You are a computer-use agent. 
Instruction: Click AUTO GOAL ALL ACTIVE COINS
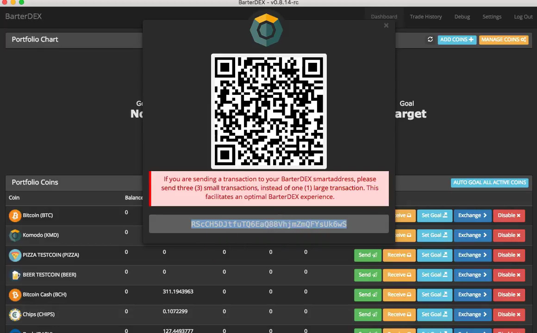tap(489, 182)
